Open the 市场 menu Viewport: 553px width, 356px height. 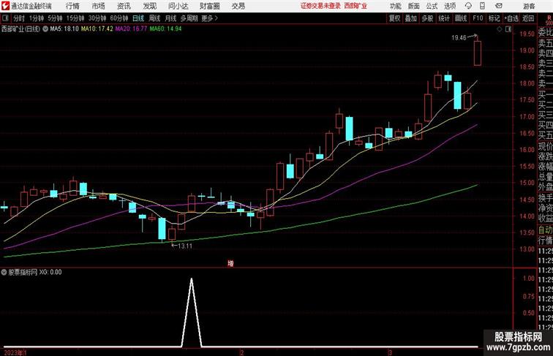pos(99,6)
